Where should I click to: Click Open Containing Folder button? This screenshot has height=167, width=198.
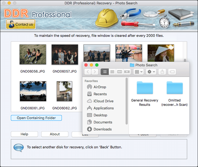36,118
